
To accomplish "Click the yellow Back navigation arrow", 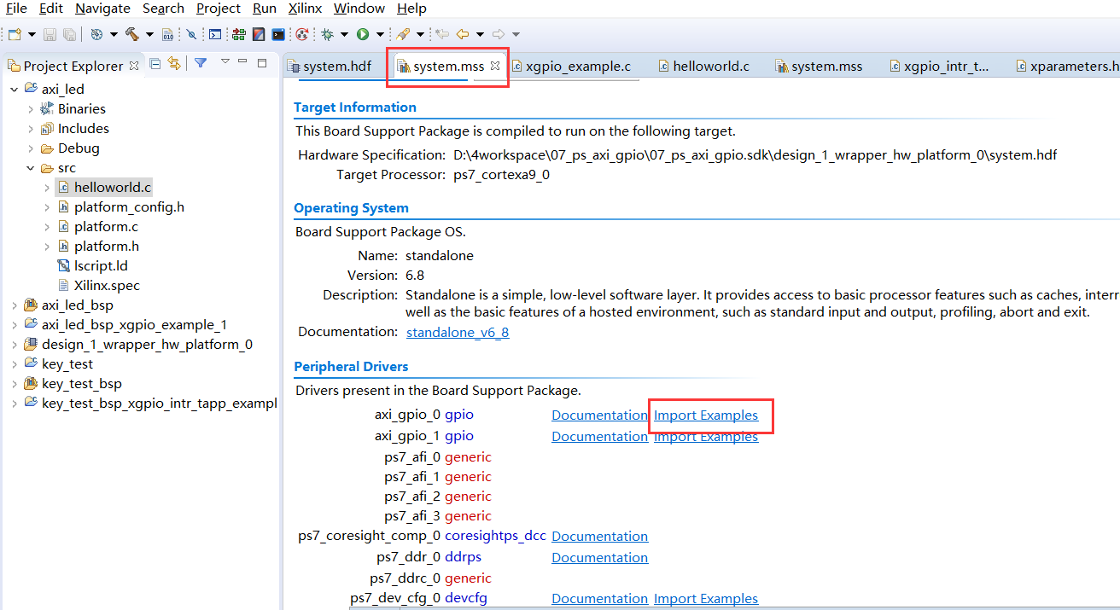I will pyautogui.click(x=463, y=35).
